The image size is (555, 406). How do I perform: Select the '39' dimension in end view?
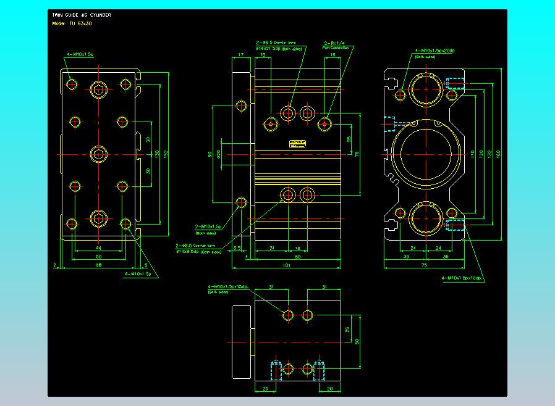(406, 257)
